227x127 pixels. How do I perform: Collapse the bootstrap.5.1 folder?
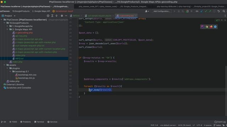point(10,71)
